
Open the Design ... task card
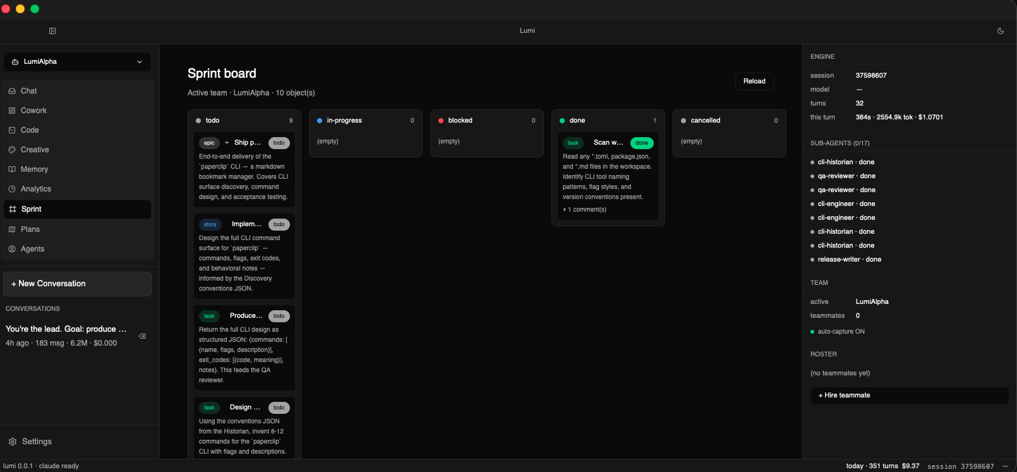(244, 428)
